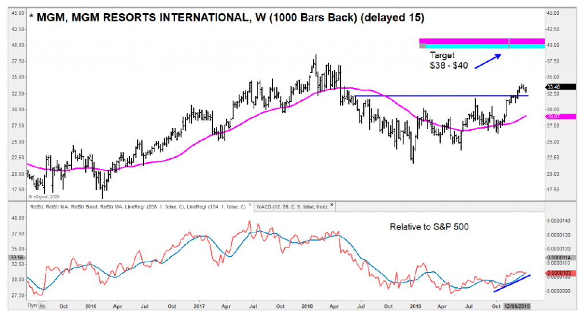Select the blue trendline in the relative strength pane
The image size is (586, 317).
pyautogui.click(x=512, y=284)
